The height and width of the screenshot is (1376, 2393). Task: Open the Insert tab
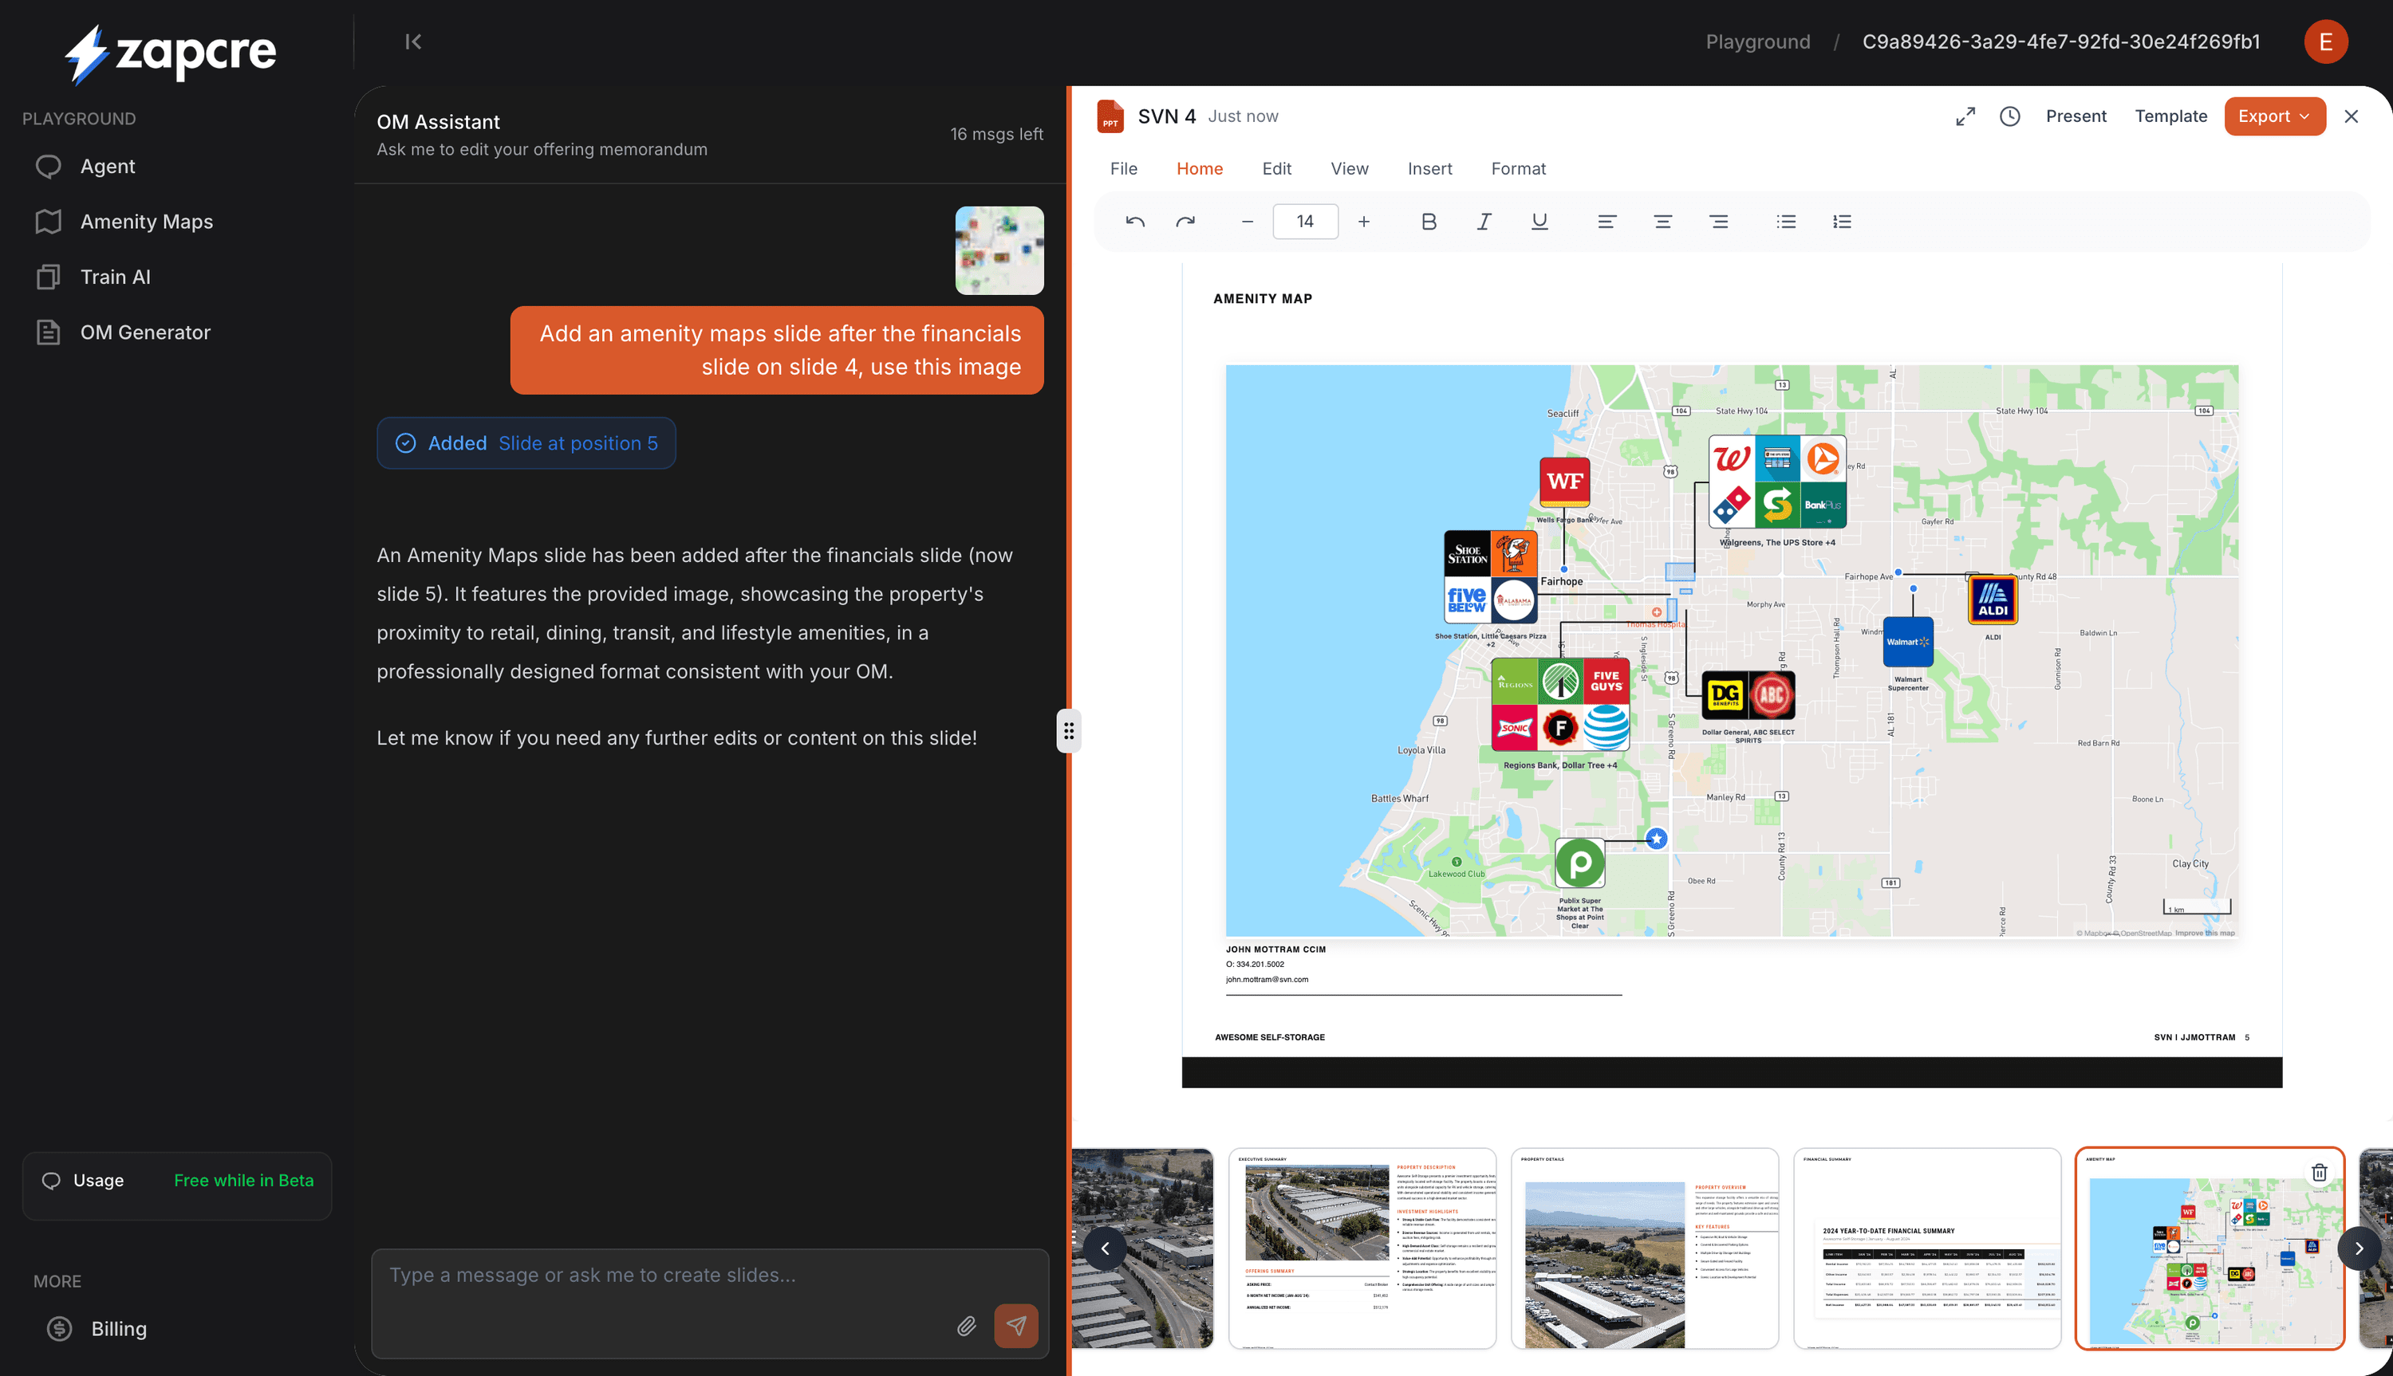1429,168
